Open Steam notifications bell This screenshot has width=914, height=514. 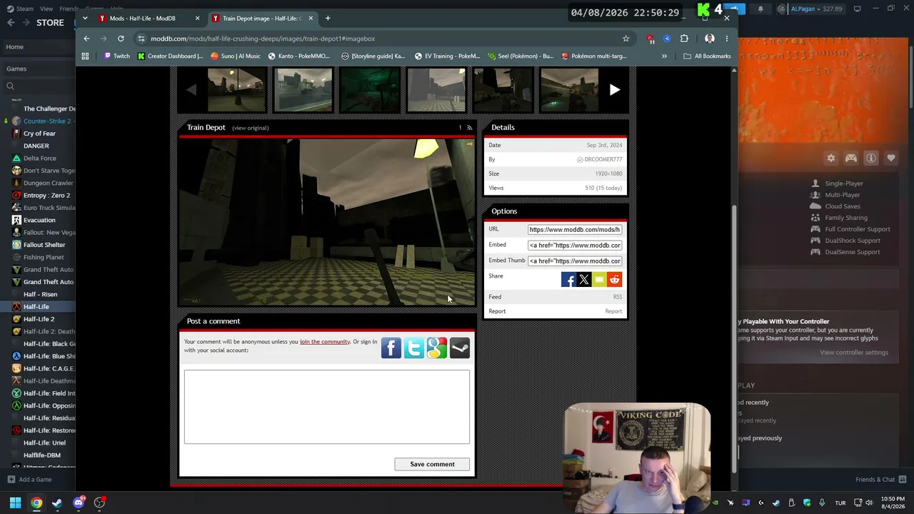tap(760, 9)
